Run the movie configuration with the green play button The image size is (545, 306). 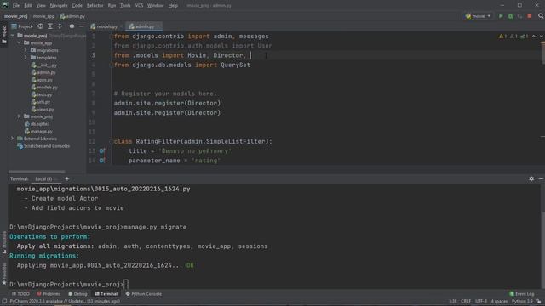click(x=501, y=16)
